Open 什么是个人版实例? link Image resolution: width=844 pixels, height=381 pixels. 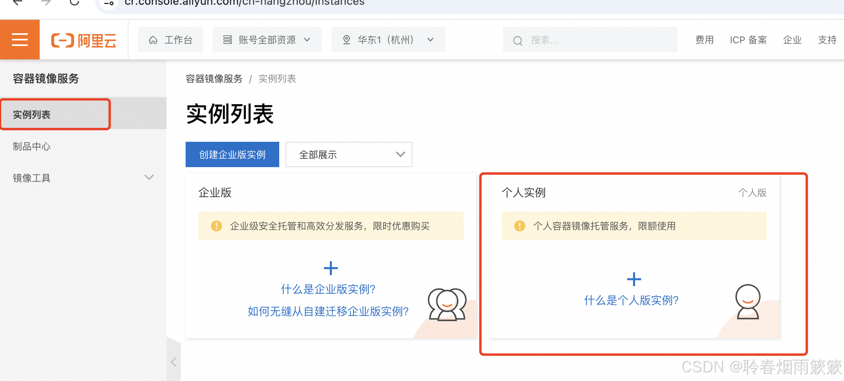[x=631, y=300]
